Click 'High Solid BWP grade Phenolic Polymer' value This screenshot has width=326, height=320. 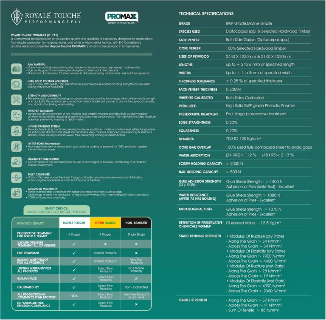click(x=261, y=106)
